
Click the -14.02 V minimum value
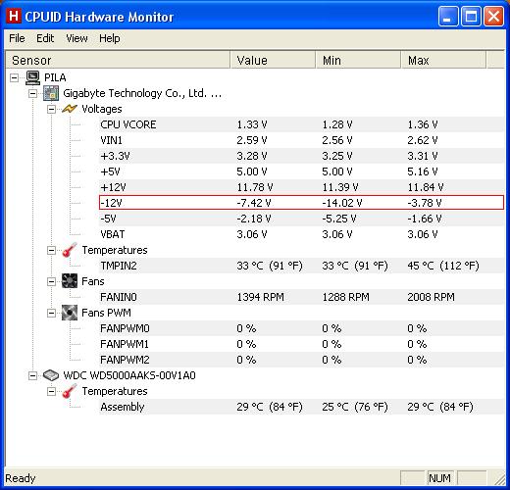pyautogui.click(x=342, y=203)
